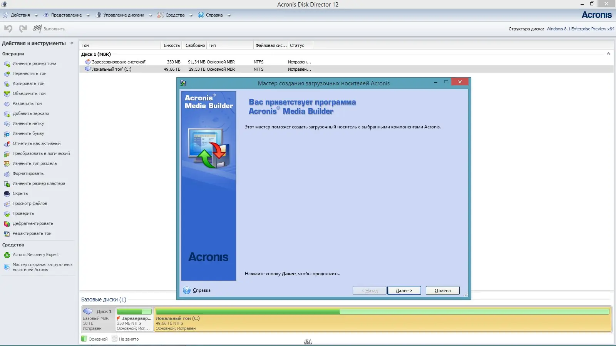
Task: Sort the list by Файловая система column
Action: pos(271,45)
